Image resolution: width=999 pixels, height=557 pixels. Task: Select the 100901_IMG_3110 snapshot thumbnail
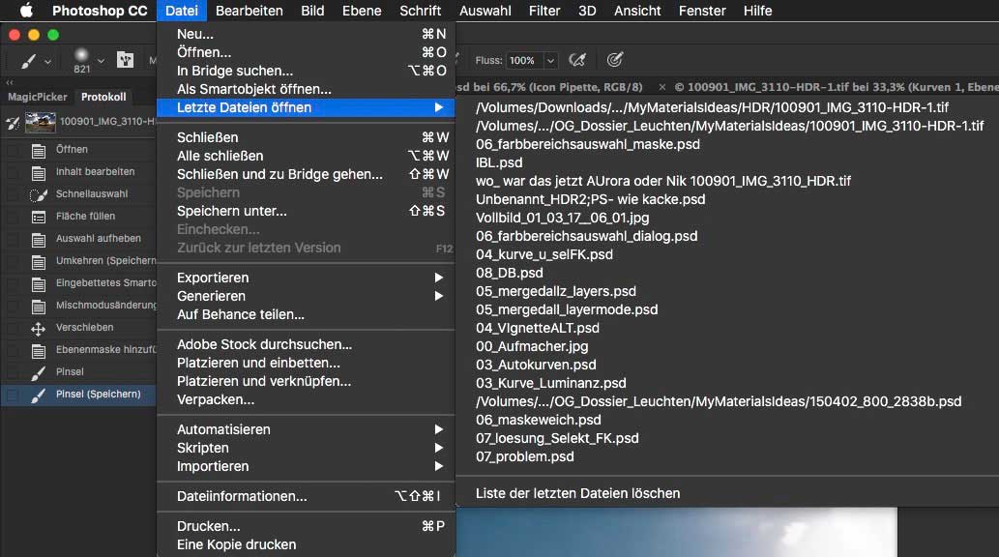(41, 122)
